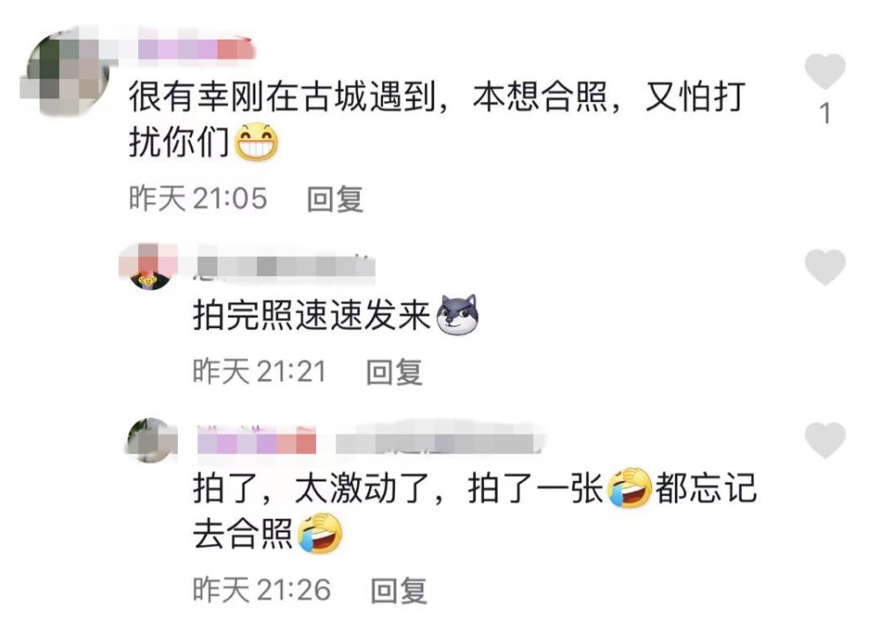Reply to the 21:26 comment
Viewport: 880px width, 634px height.
coord(399,590)
